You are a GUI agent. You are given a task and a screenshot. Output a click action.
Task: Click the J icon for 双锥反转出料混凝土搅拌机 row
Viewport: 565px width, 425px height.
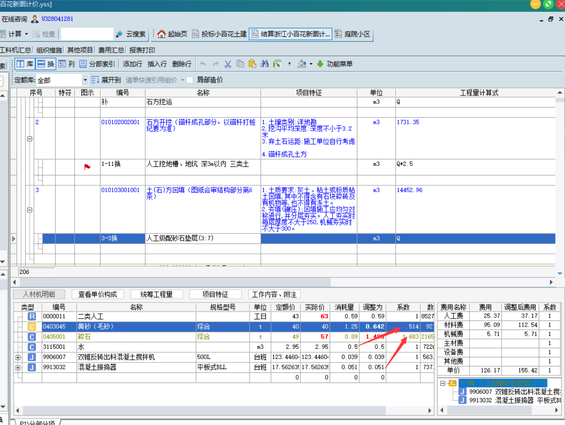(x=32, y=357)
